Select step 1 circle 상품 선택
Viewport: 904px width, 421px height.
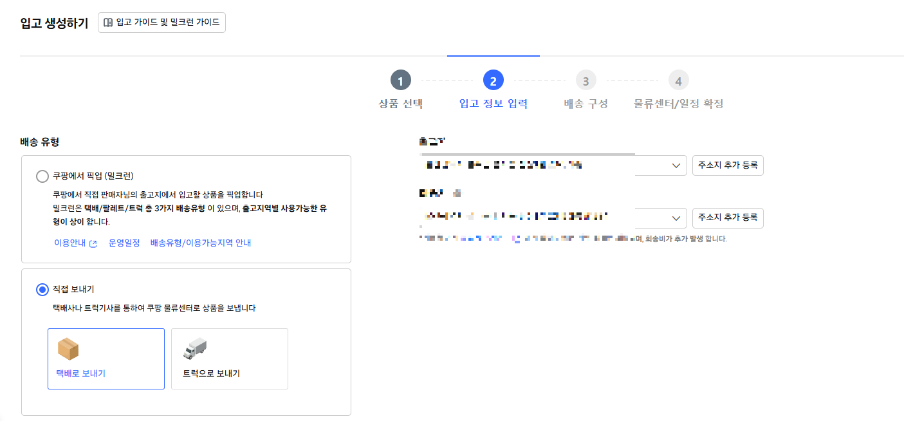point(400,81)
